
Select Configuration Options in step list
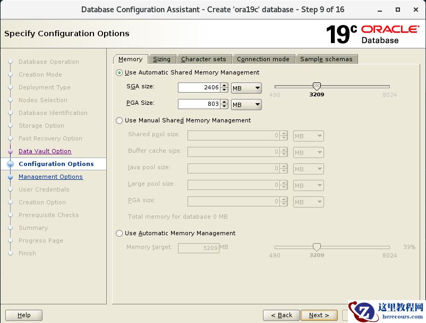56,164
